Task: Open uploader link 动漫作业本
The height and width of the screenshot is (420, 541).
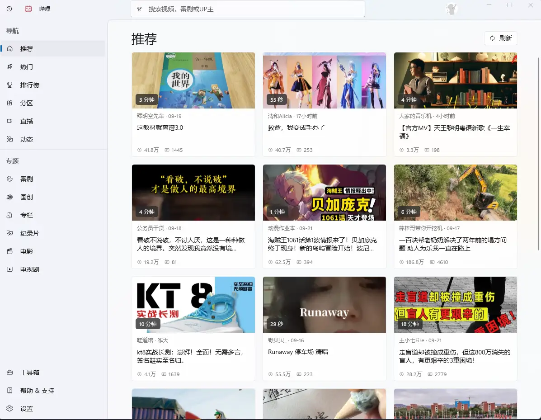Action: tap(282, 228)
